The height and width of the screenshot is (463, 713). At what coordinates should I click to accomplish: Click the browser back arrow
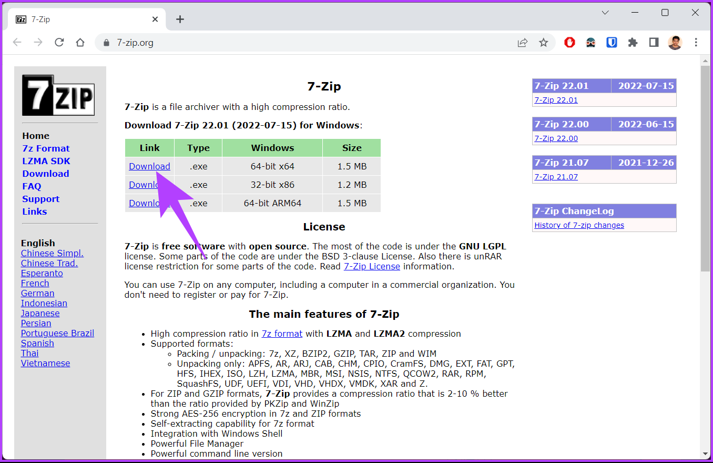click(17, 43)
